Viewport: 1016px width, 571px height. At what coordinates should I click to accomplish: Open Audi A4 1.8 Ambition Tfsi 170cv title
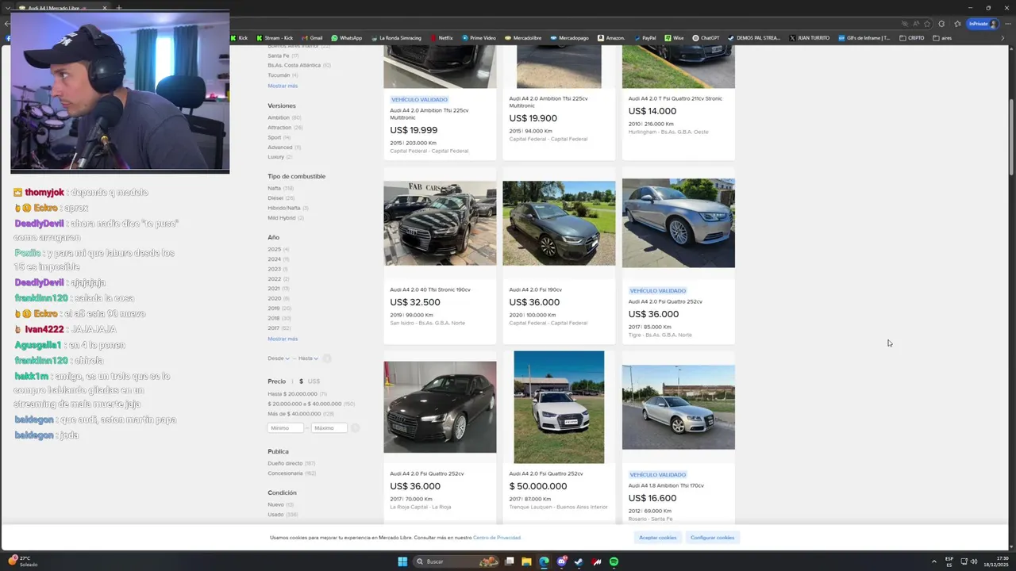[666, 485]
